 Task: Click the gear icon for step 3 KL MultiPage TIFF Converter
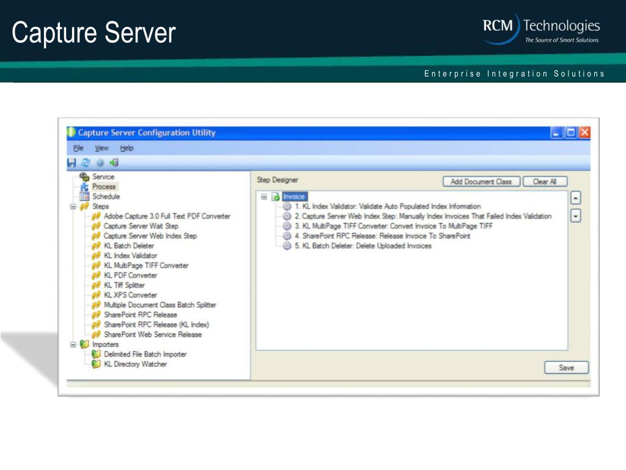[x=287, y=226]
